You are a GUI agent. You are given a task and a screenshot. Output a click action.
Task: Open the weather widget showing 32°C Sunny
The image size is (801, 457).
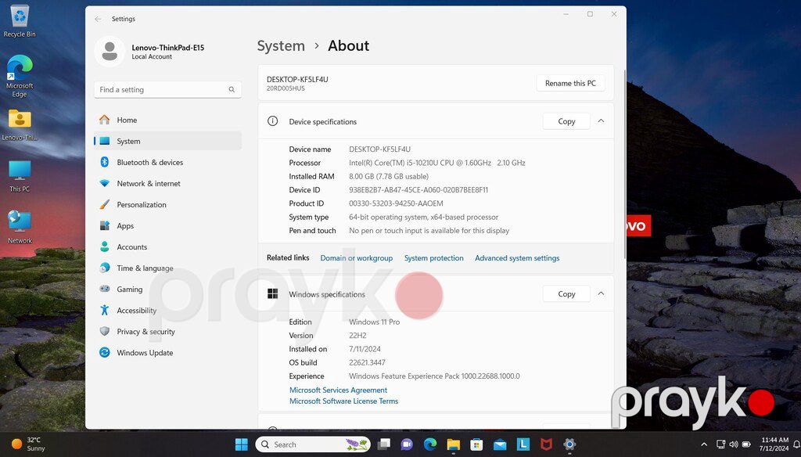tap(29, 444)
